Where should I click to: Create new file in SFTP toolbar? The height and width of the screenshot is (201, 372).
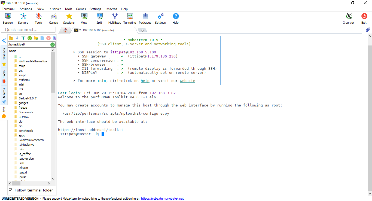pyautogui.click(x=42, y=38)
